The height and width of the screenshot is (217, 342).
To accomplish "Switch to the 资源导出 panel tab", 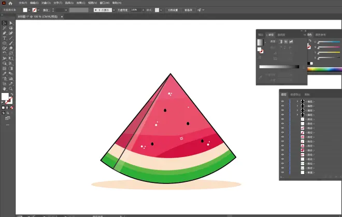I will click(x=295, y=95).
